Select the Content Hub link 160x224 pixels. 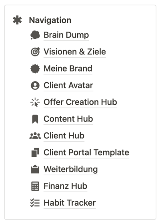tap(68, 119)
